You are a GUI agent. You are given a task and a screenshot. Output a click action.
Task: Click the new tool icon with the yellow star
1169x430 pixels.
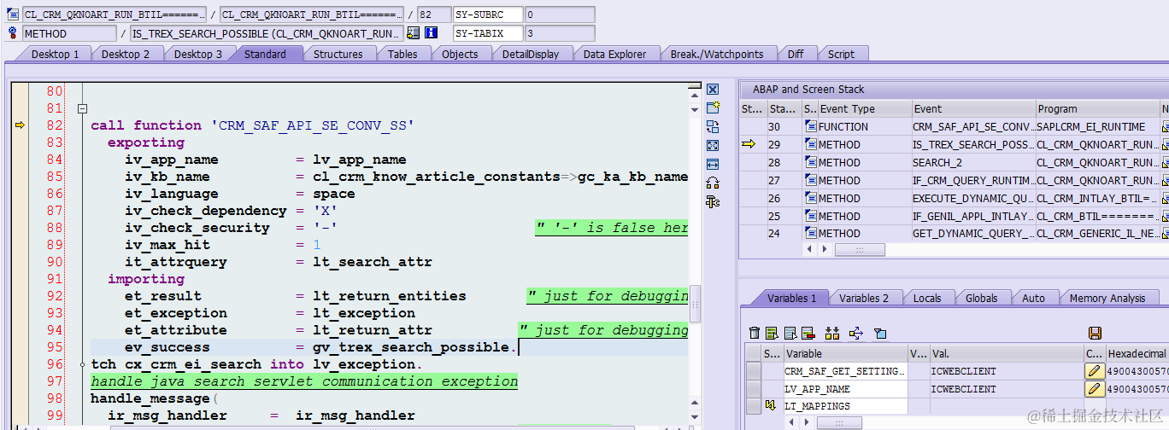click(x=713, y=107)
